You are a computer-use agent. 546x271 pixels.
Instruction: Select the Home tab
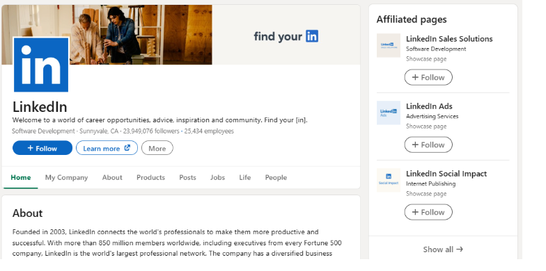coord(21,178)
